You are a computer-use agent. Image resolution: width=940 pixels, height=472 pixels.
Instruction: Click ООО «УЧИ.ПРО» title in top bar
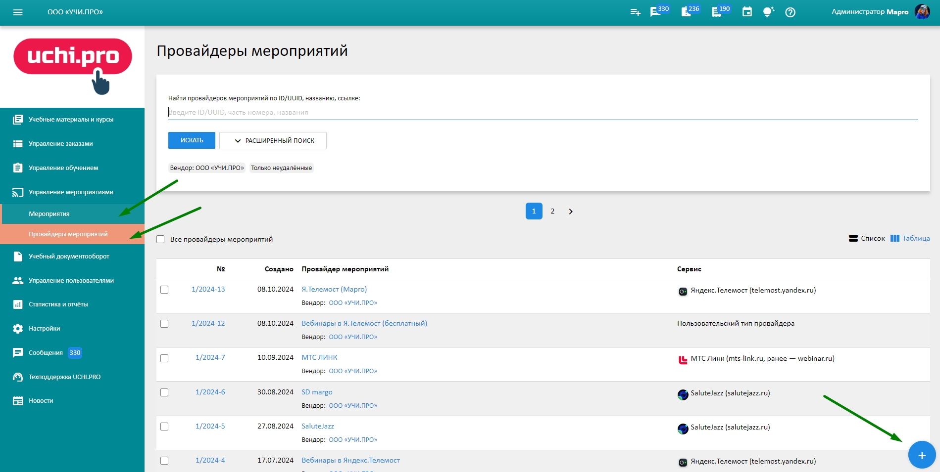tap(75, 12)
